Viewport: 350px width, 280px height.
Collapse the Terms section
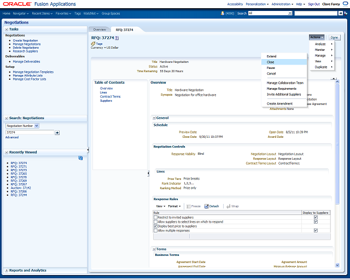[x=154, y=249]
